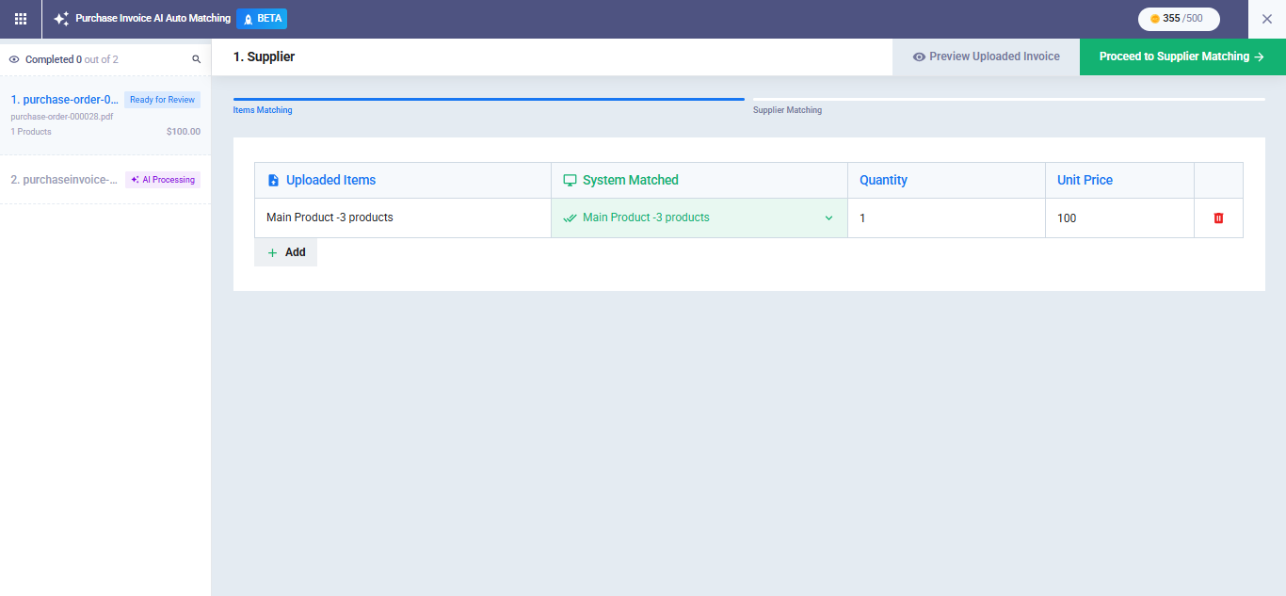1286x596 pixels.
Task: Click the double-check matched icon
Action: 570,218
